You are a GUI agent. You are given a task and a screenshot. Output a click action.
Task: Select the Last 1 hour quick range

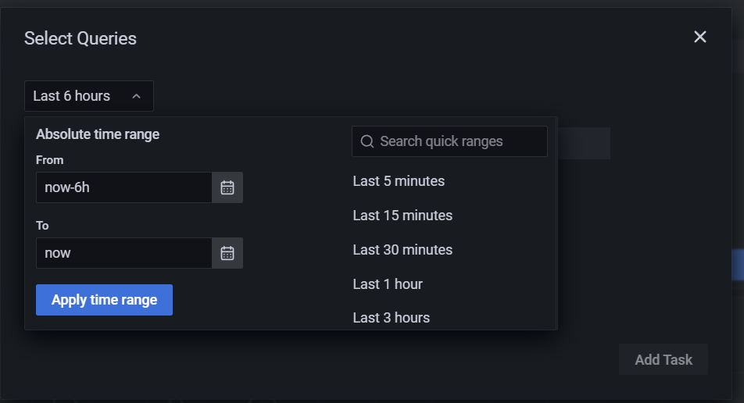click(x=388, y=284)
